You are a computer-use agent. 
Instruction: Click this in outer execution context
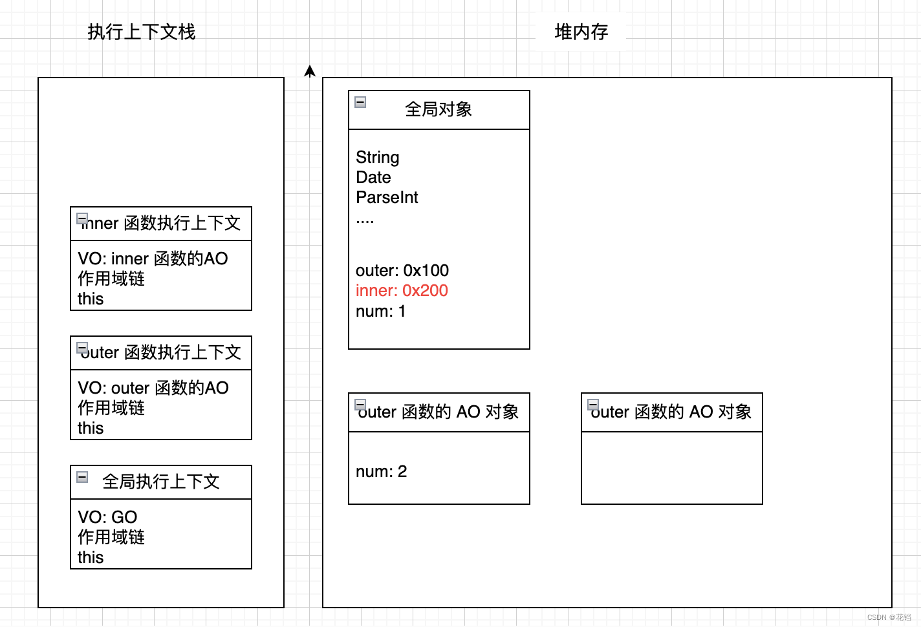pyautogui.click(x=91, y=428)
